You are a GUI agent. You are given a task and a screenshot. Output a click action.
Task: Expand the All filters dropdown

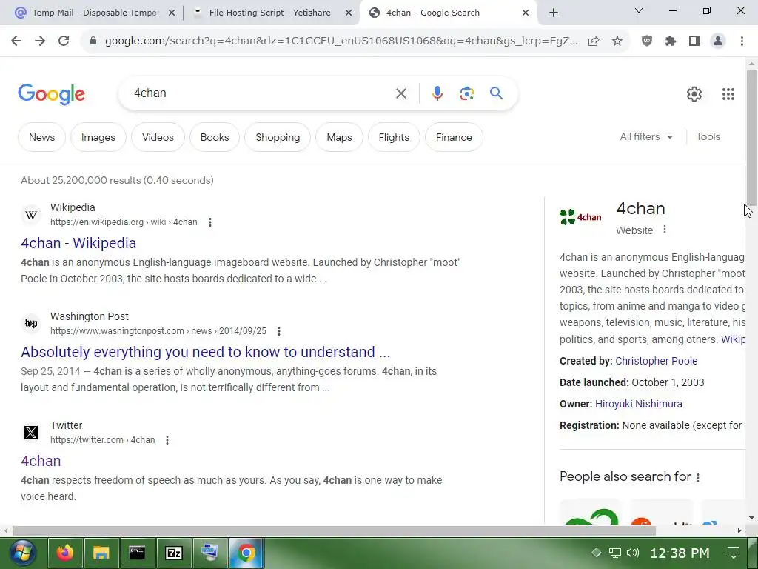[x=646, y=137]
